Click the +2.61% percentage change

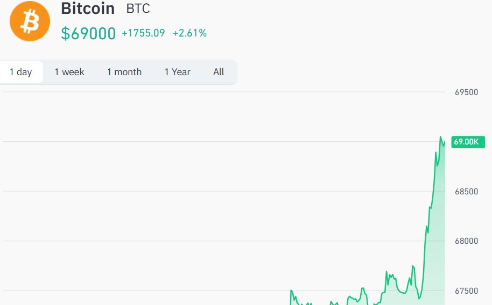pos(189,33)
